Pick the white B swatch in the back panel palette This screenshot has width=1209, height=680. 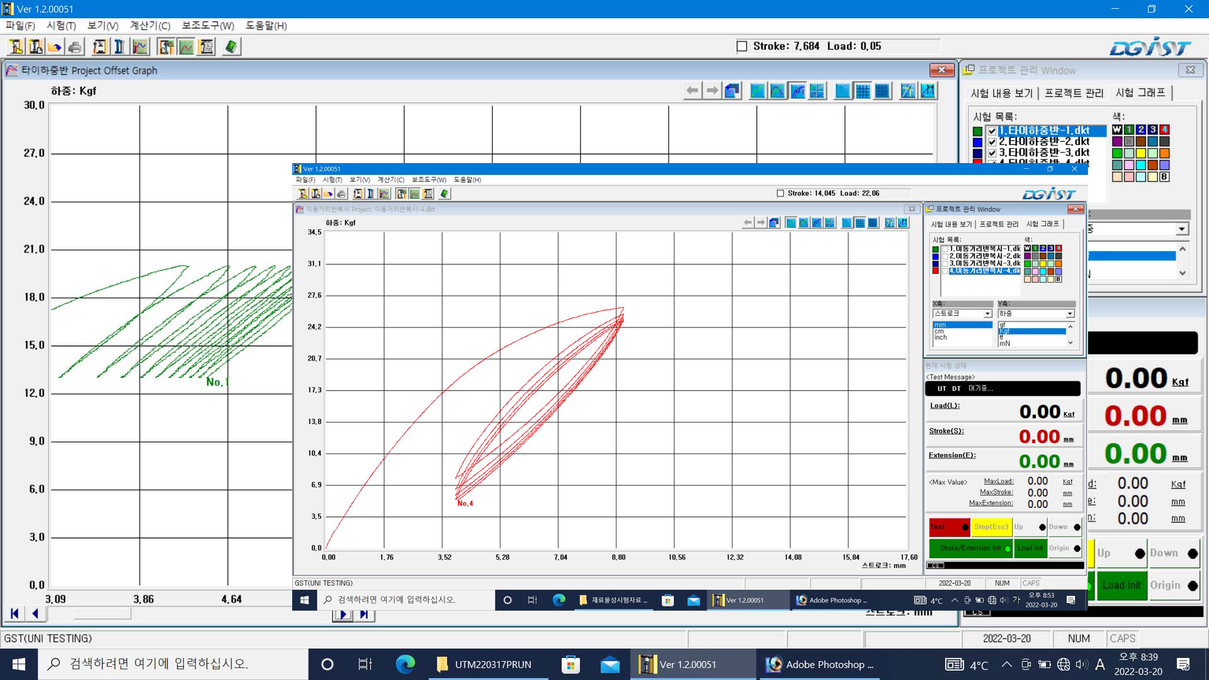point(1164,177)
